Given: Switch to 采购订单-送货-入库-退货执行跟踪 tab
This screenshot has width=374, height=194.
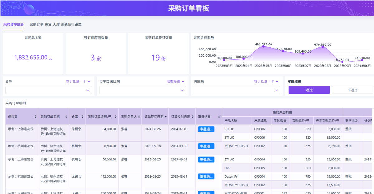Looking at the screenshot, I should pyautogui.click(x=55, y=24).
